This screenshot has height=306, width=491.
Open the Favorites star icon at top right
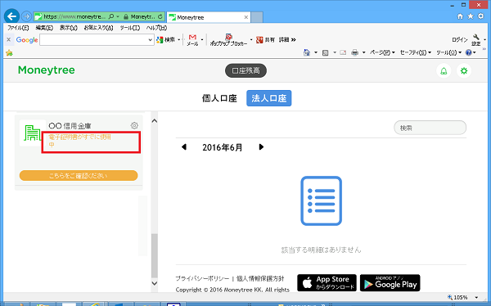tap(471, 16)
